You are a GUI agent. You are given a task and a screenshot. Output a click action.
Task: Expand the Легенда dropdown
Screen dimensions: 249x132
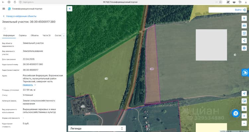pos(97,128)
